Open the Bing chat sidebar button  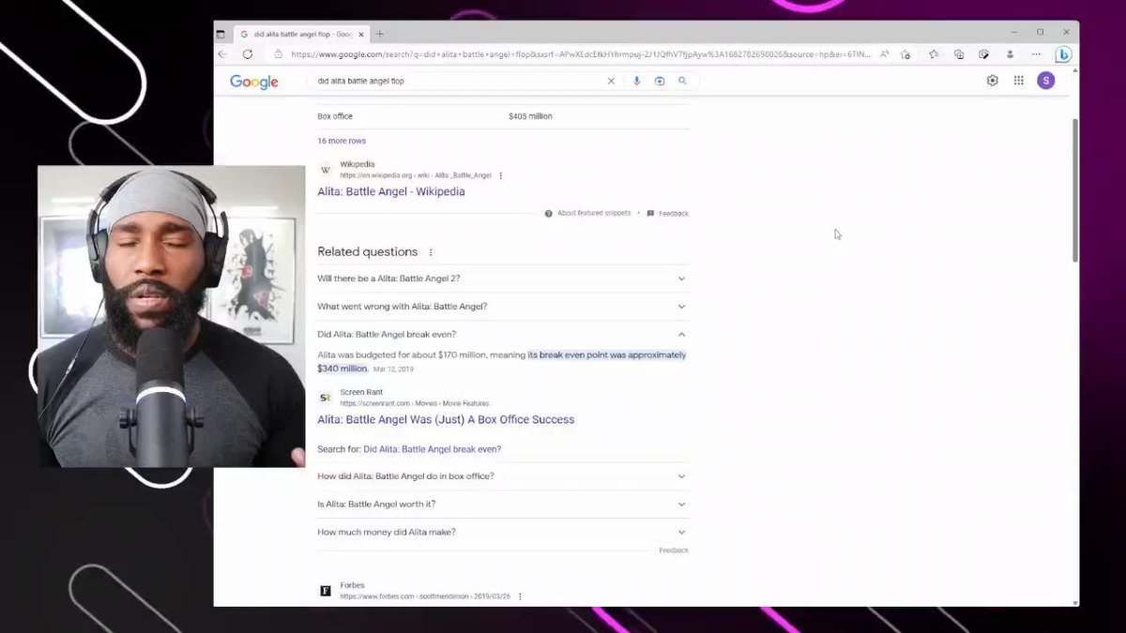point(1063,54)
